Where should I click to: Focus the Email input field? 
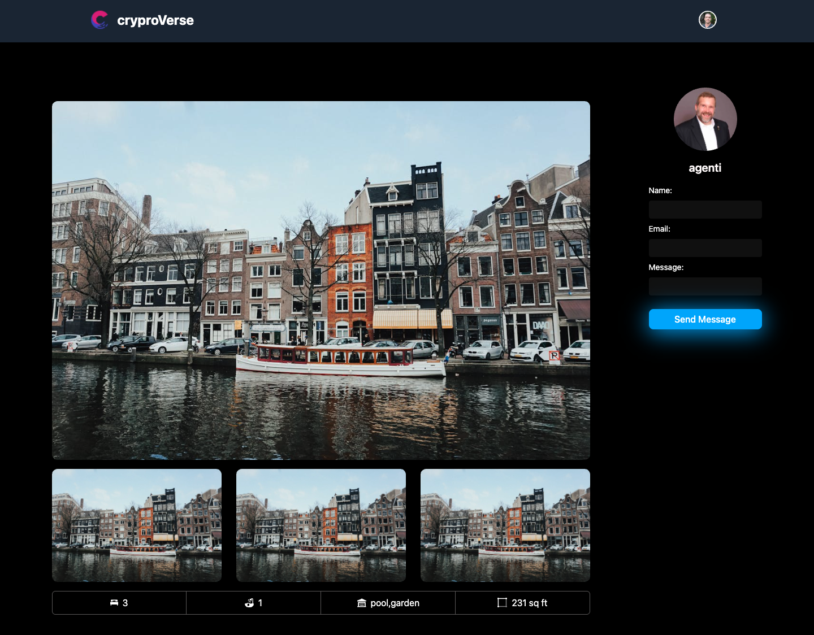705,248
